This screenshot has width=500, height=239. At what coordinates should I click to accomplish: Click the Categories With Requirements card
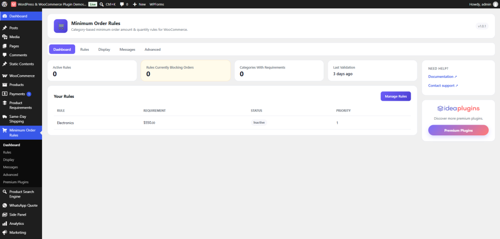click(x=279, y=70)
